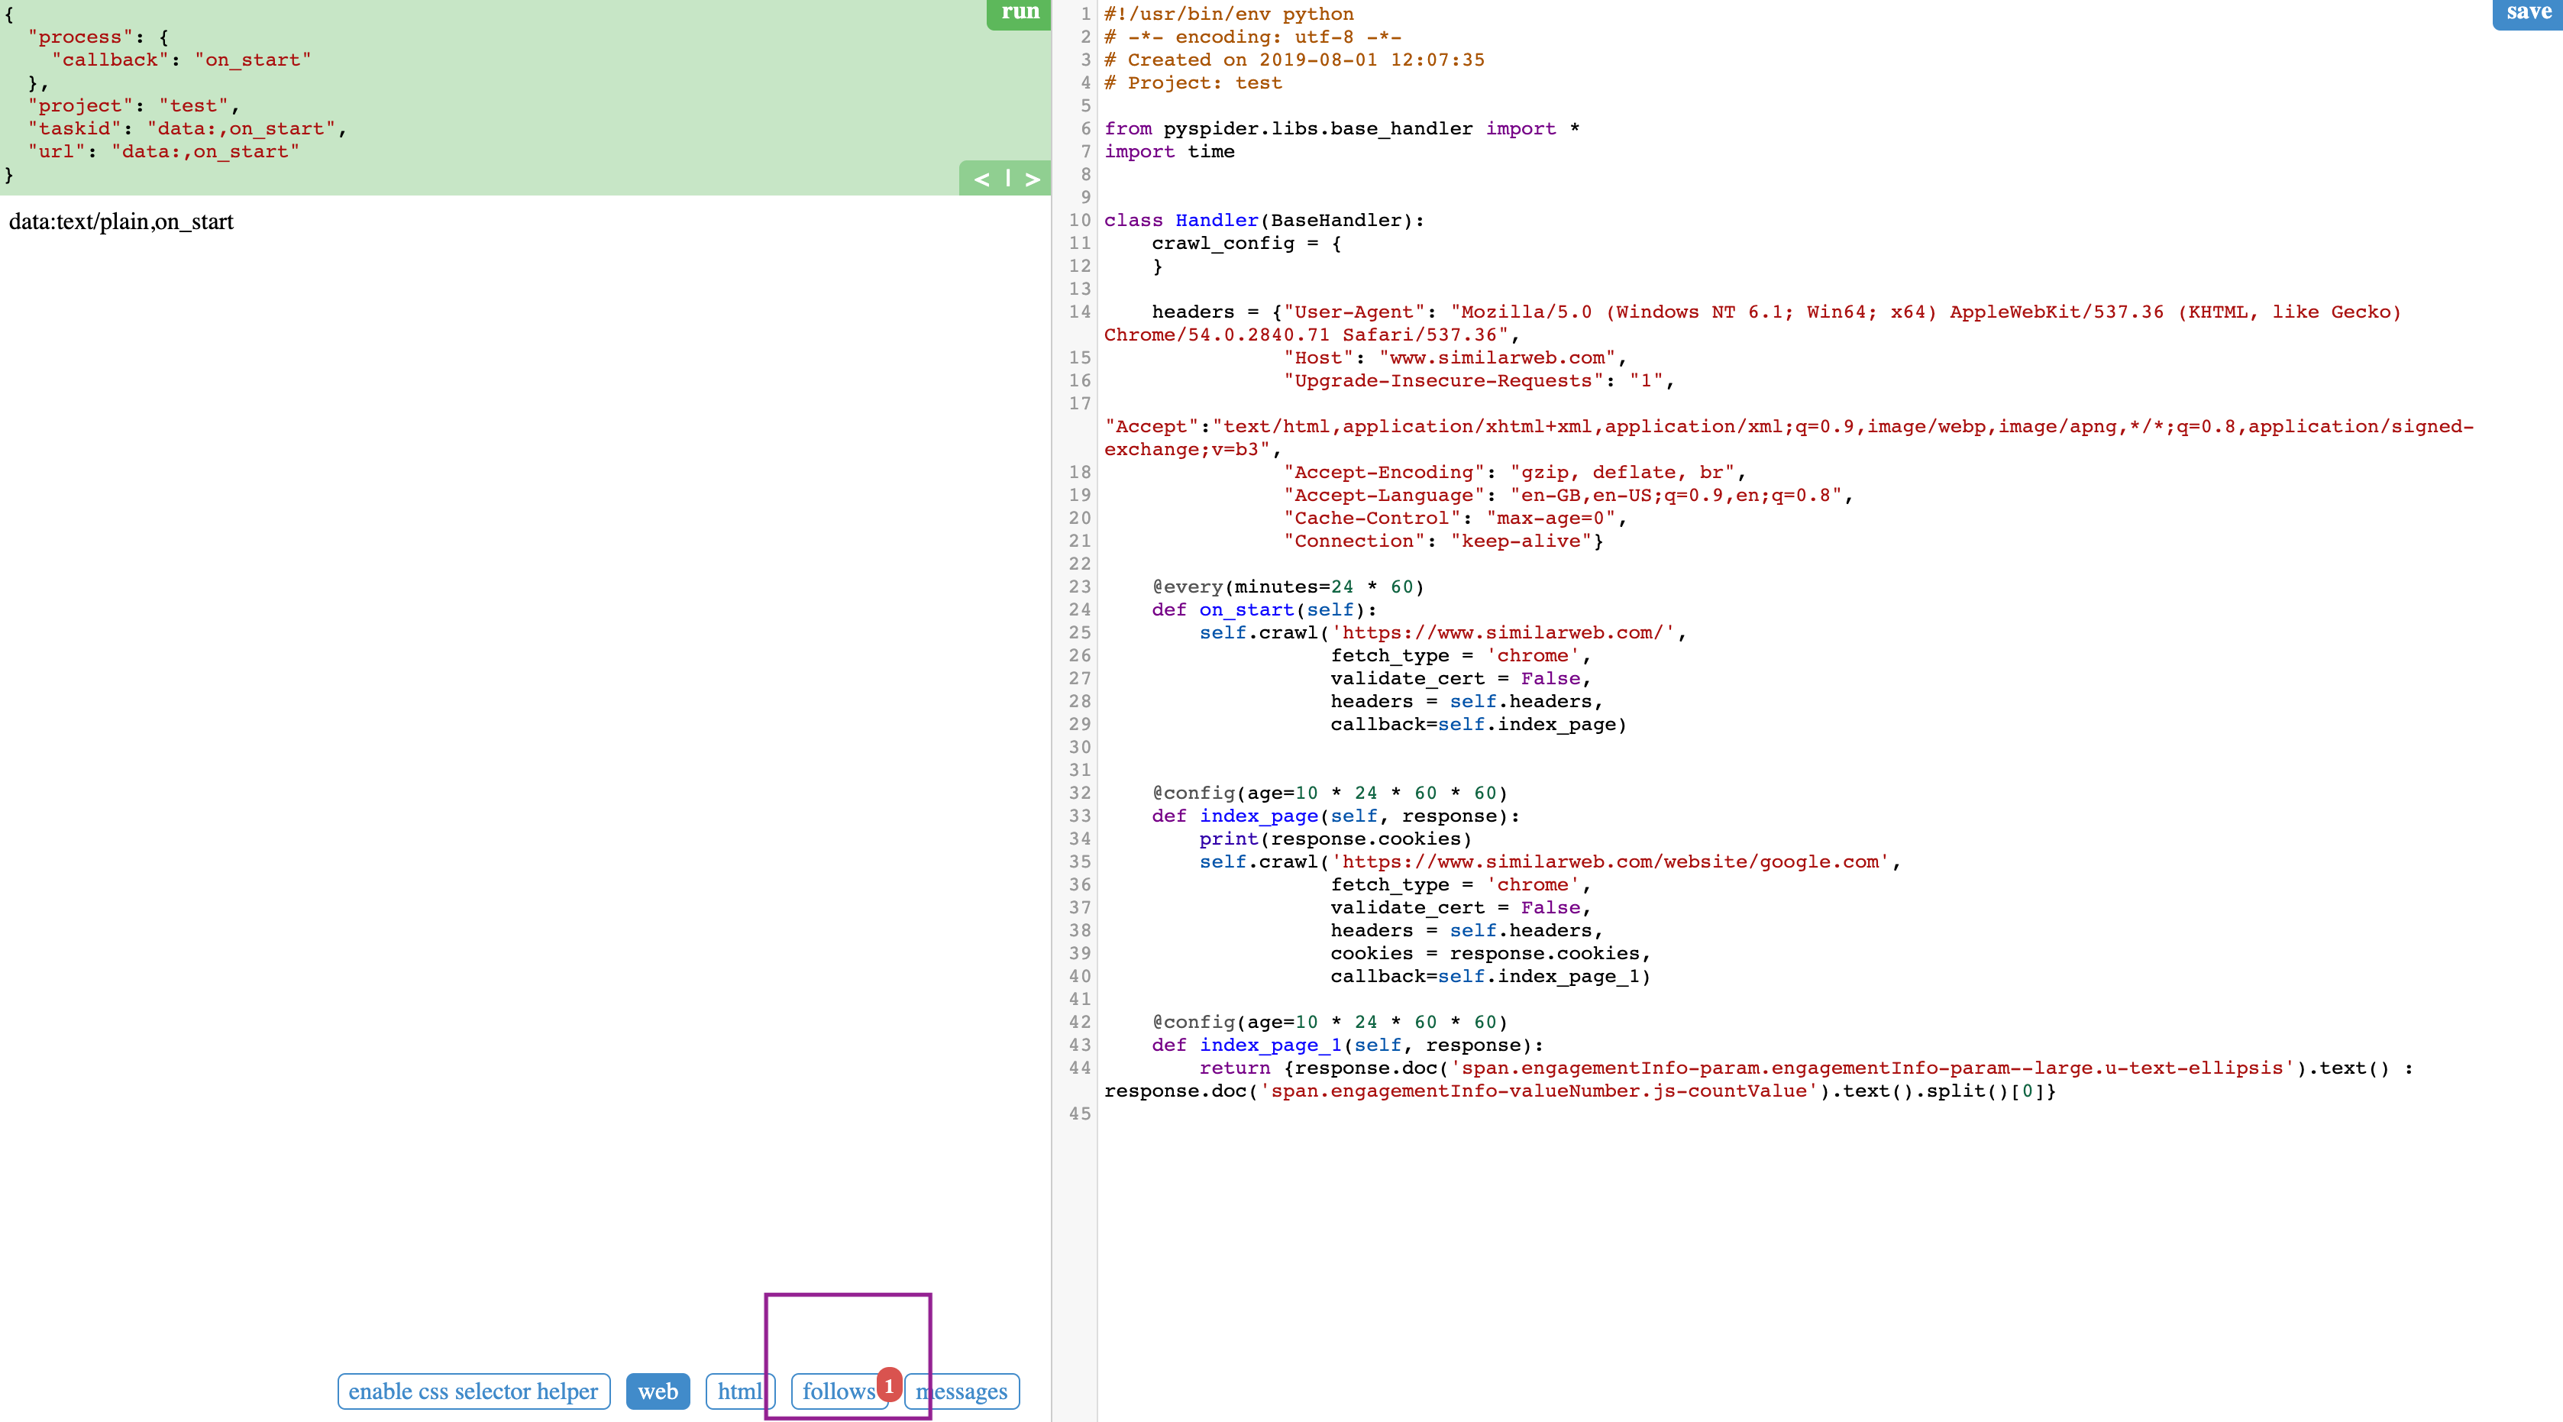2563x1422 pixels.
Task: Click the similarweb.com/website/google.com URL string
Action: (1610, 861)
